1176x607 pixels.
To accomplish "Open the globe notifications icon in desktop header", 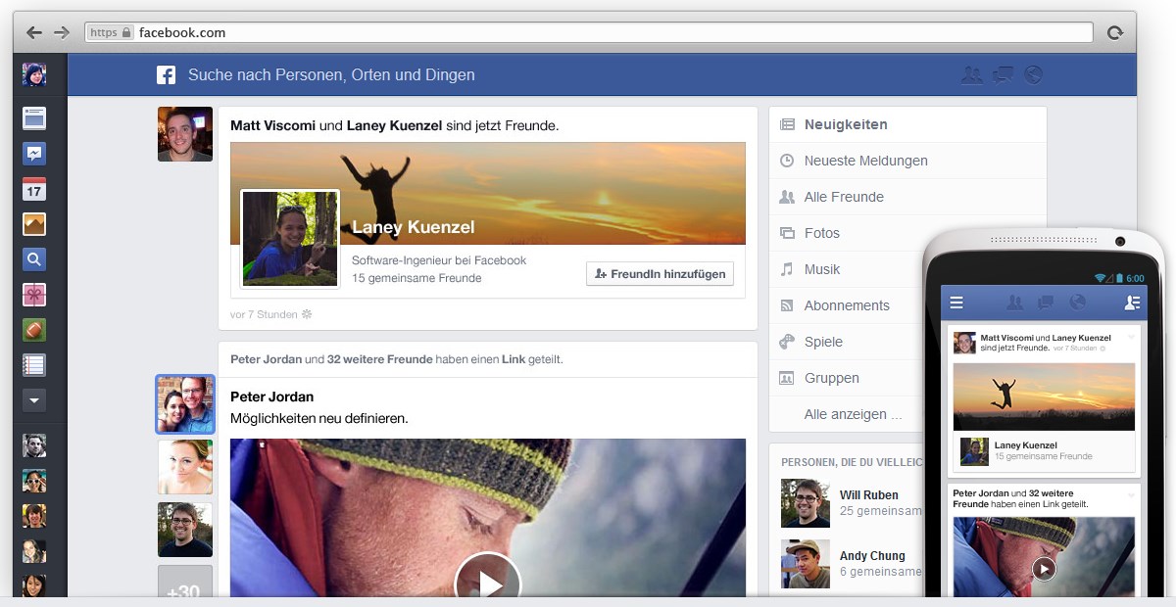I will [x=1032, y=75].
